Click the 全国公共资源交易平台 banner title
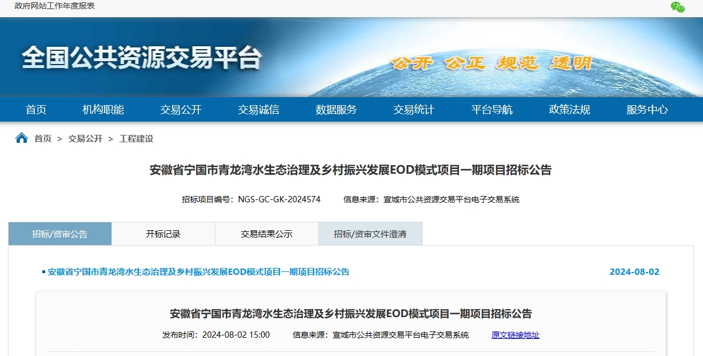The image size is (703, 356). click(x=142, y=58)
